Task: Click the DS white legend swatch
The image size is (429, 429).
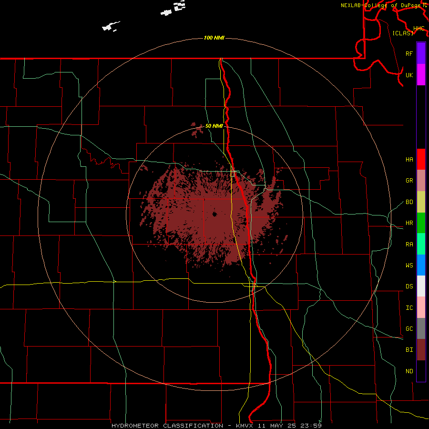Action: coord(421,286)
